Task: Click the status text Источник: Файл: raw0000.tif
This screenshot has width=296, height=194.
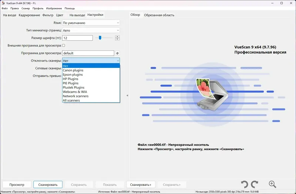Action: point(129,192)
